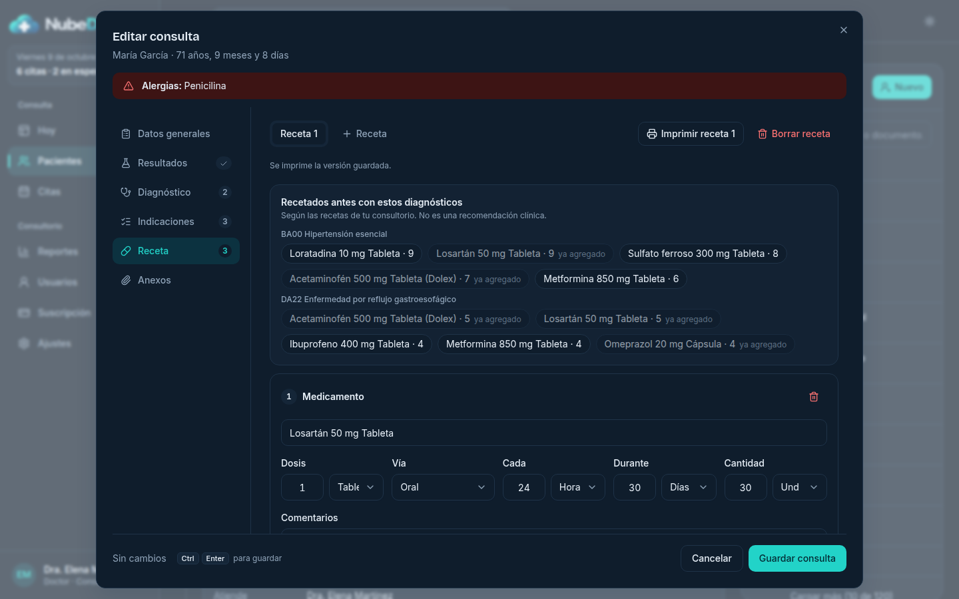Viewport: 959px width, 599px height.
Task: Click the Losartán 50 mg Tableta · 5 chip
Action: click(x=628, y=319)
